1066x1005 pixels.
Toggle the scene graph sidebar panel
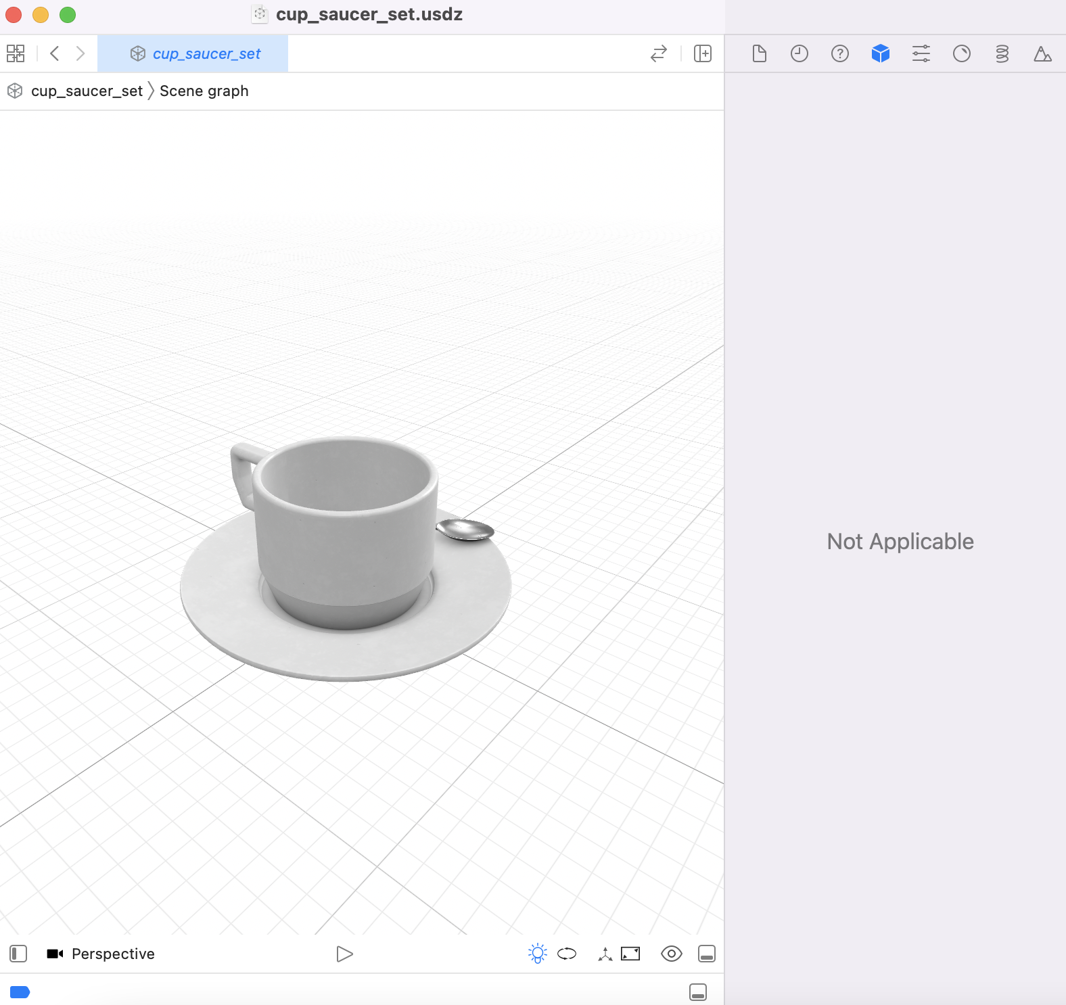[18, 954]
